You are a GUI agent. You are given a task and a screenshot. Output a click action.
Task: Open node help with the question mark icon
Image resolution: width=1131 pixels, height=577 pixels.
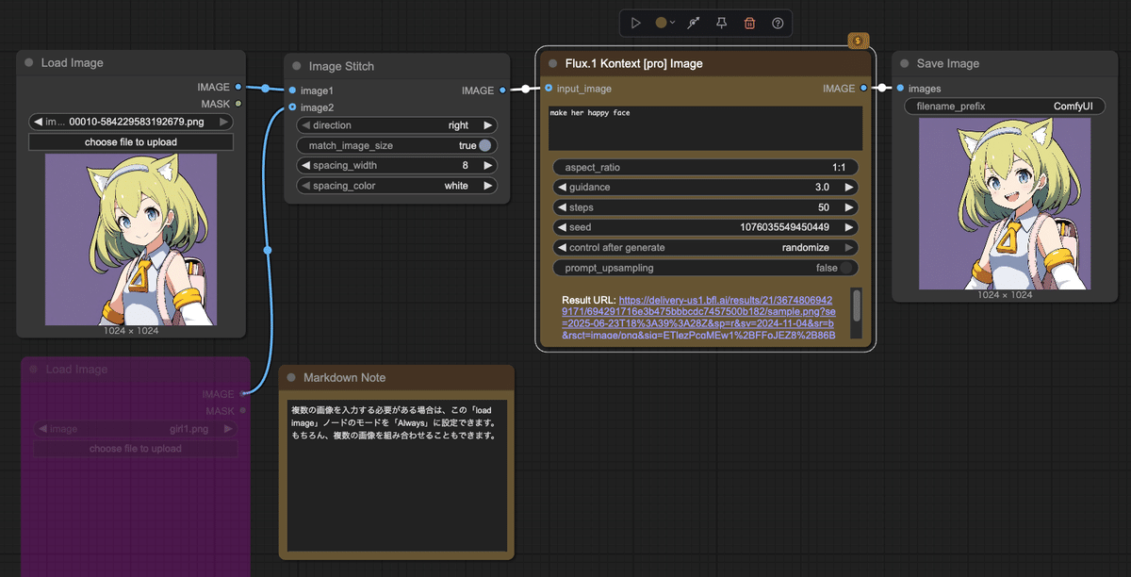point(778,23)
